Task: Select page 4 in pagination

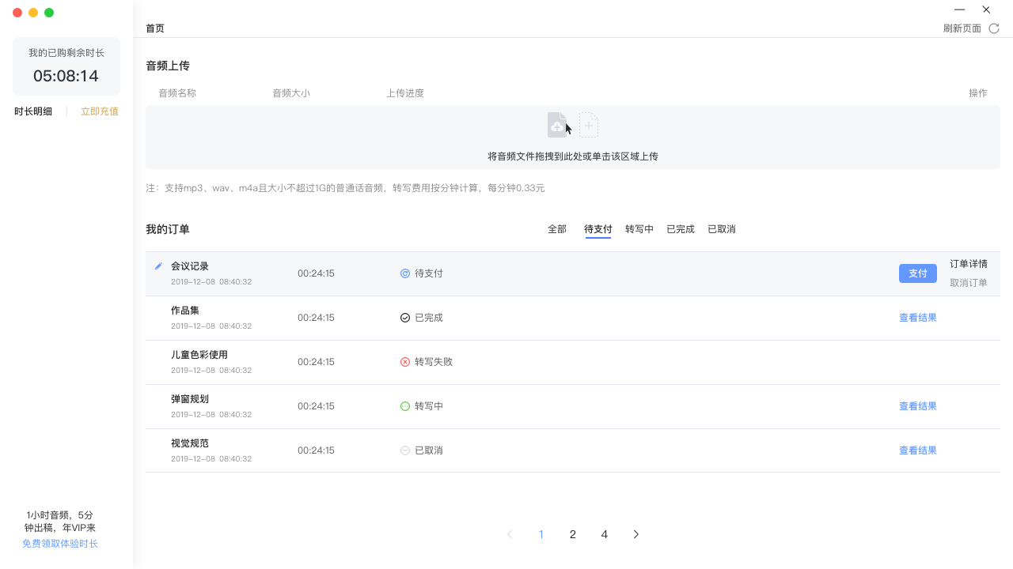Action: (x=605, y=534)
